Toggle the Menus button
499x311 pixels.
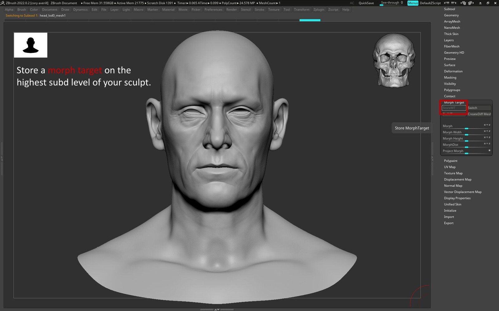click(x=413, y=3)
